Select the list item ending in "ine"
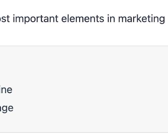The image size is (168, 140). [6, 90]
